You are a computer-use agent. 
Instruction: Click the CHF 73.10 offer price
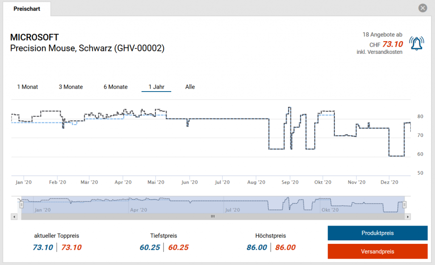[392, 44]
